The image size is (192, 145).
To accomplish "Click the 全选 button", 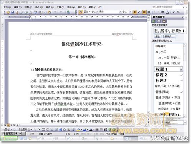I will point(157,36).
